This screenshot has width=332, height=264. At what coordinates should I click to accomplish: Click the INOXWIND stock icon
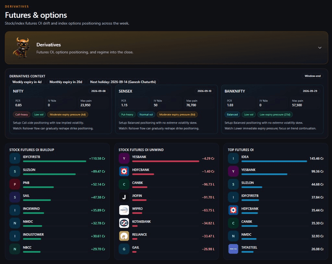coord(15,210)
